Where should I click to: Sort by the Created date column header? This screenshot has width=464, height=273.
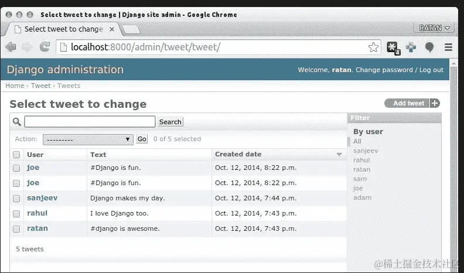pyautogui.click(x=238, y=154)
